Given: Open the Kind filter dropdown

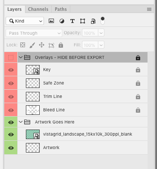Looking at the screenshot, I should 25,21.
